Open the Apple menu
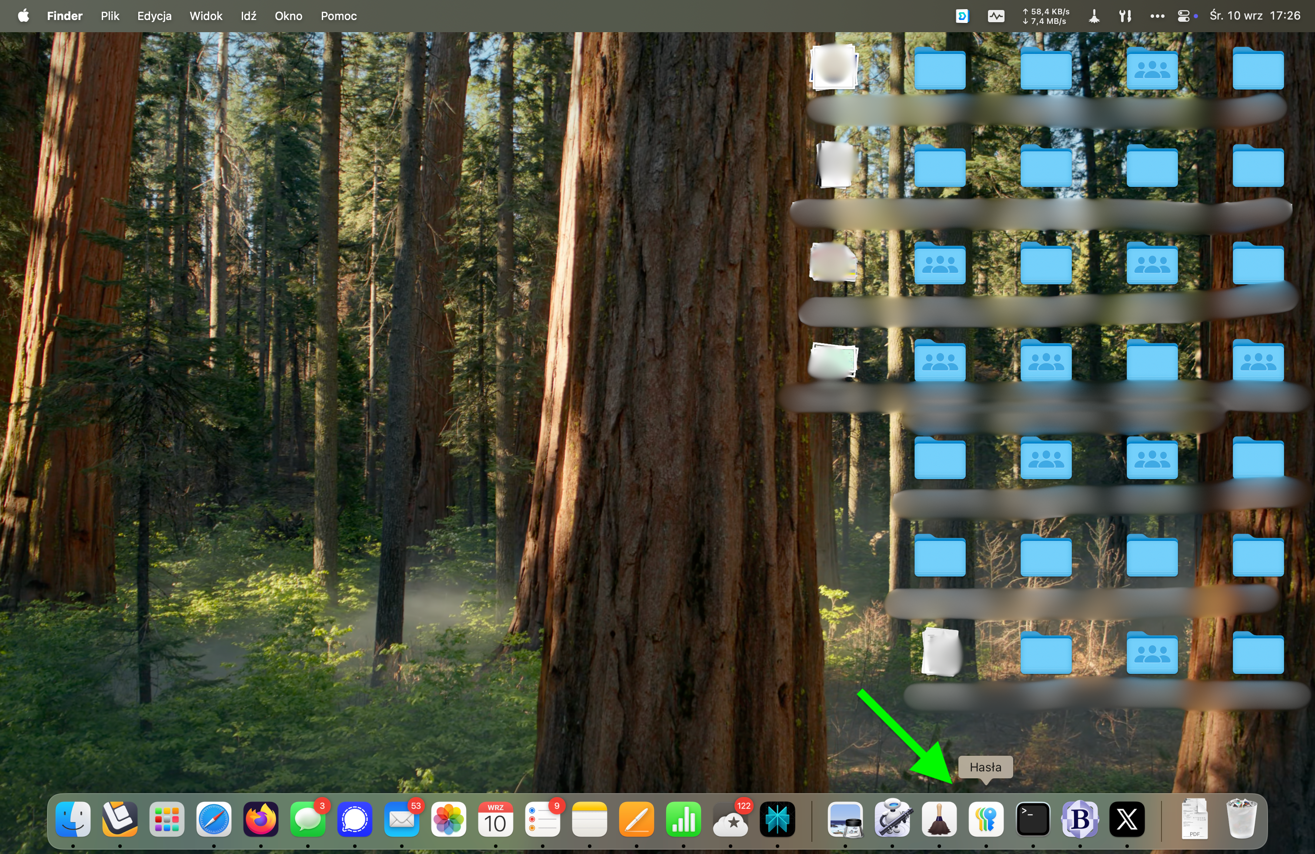The image size is (1315, 854). coord(23,16)
